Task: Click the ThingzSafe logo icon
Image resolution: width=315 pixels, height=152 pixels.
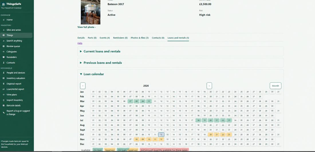Action: click(3, 4)
